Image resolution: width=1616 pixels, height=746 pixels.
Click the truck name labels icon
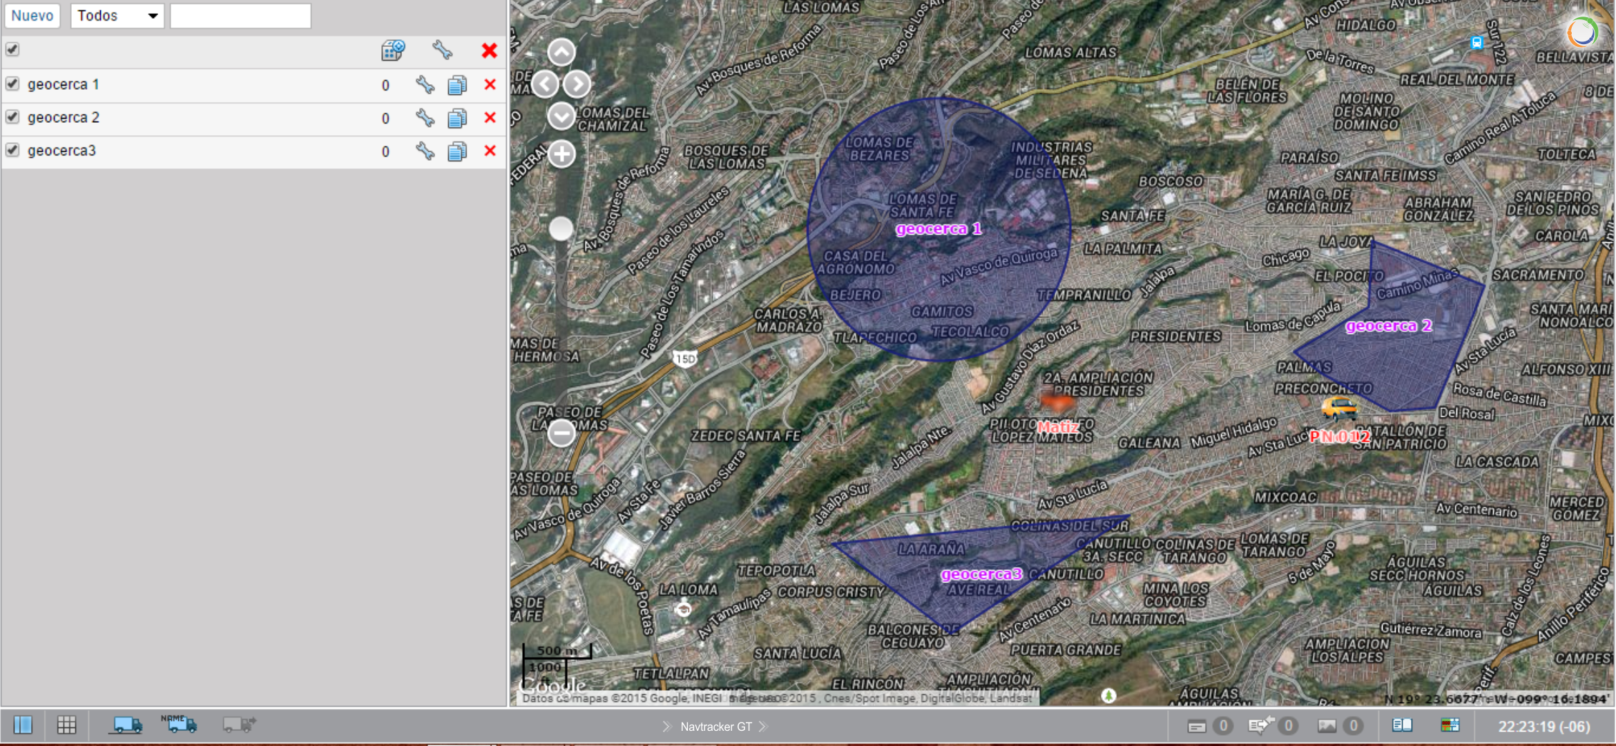[x=179, y=723]
